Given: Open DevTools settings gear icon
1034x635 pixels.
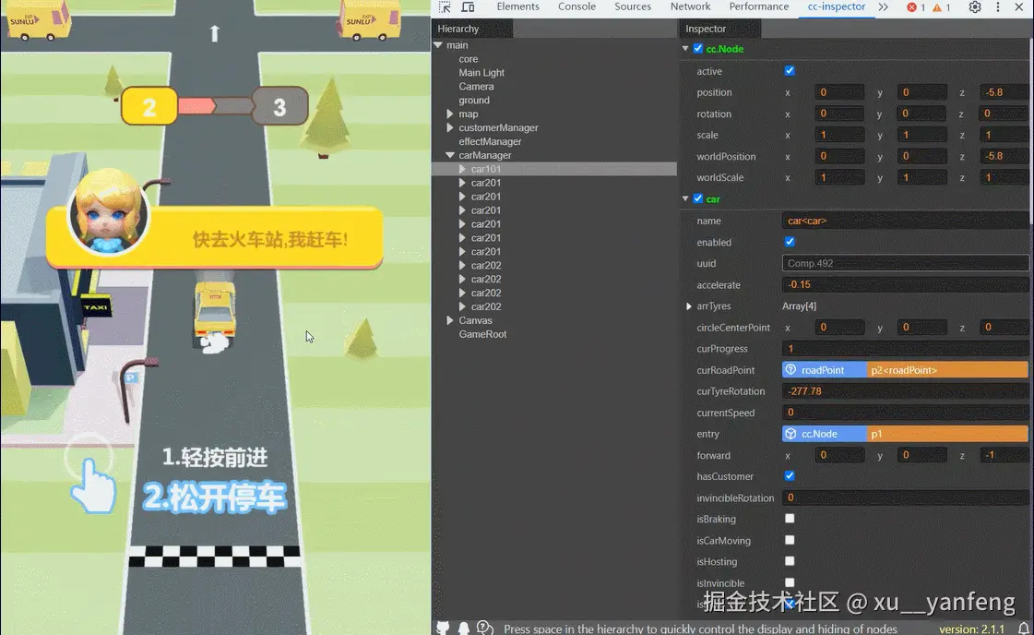Looking at the screenshot, I should click(x=975, y=6).
